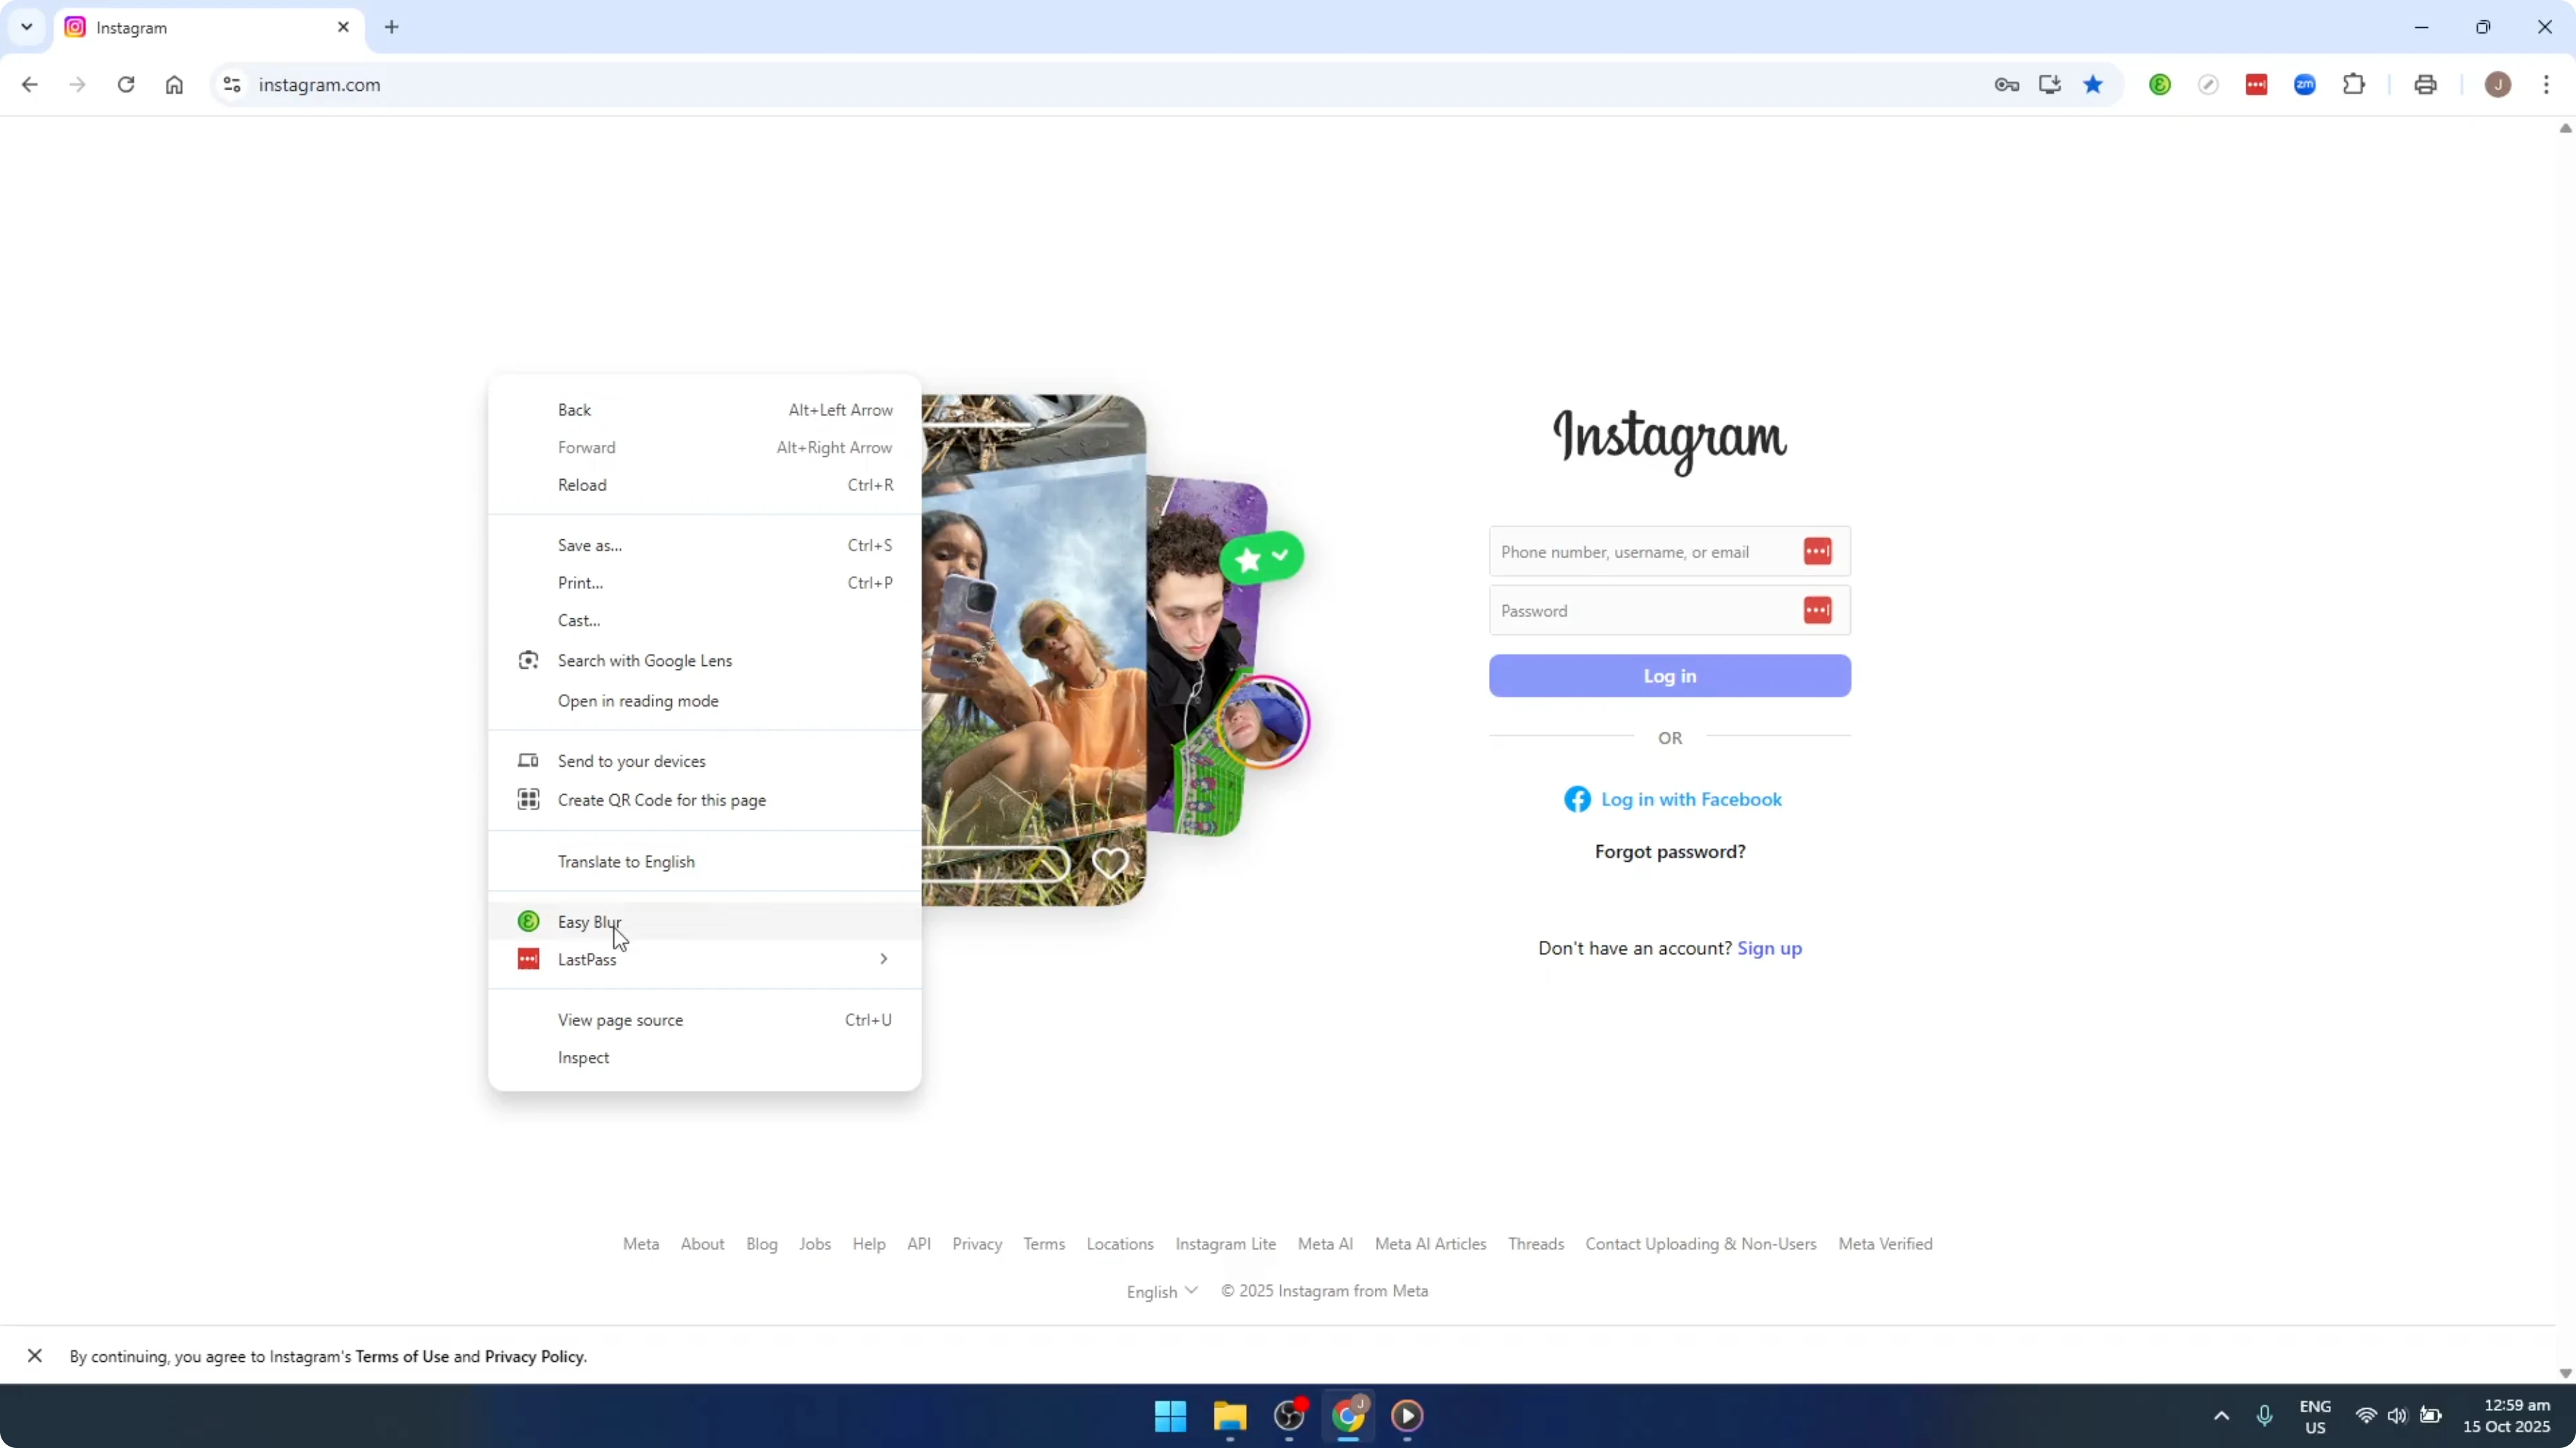This screenshot has width=2576, height=1448.
Task: Click the Log in button
Action: (x=1669, y=676)
